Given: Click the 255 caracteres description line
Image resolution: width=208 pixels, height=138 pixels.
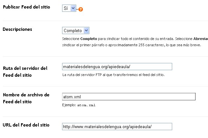Looking at the screenshot, I should click(131, 45).
